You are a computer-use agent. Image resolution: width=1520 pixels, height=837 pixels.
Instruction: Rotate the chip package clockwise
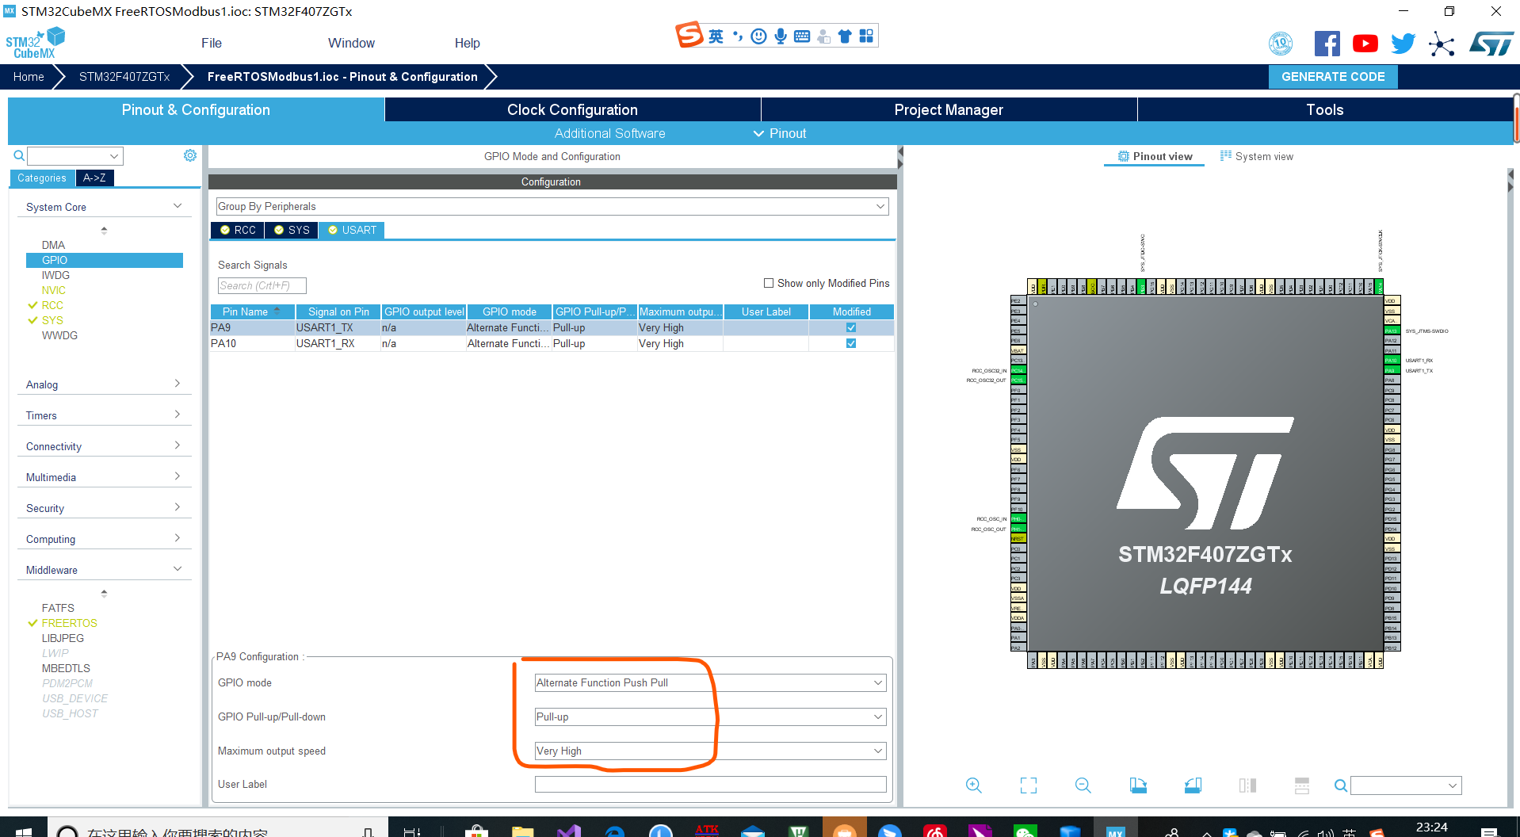(1137, 785)
